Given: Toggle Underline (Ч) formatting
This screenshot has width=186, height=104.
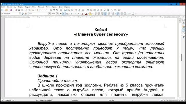Looking at the screenshot, I should 67,14.
